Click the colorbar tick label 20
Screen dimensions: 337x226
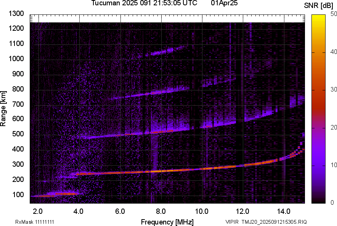334,128
